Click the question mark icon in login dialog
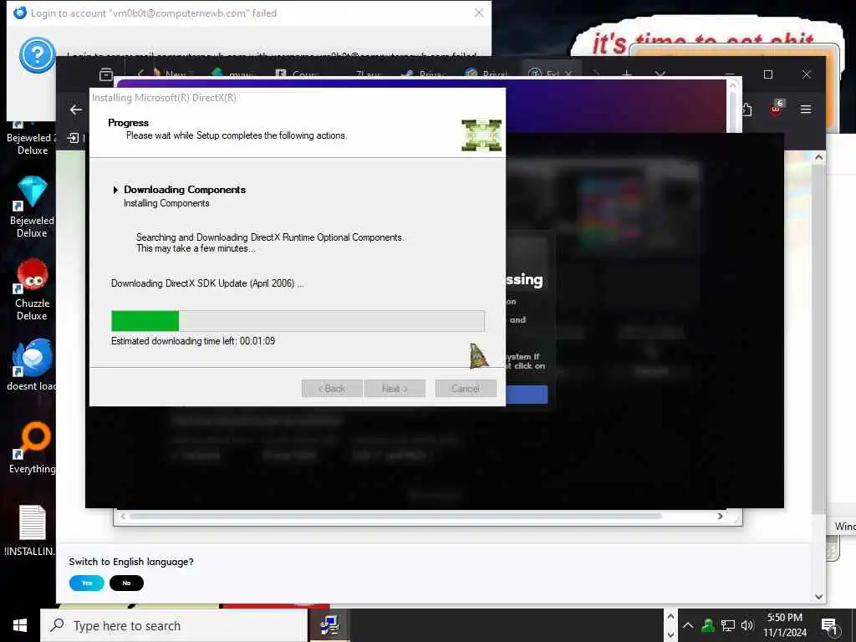 pos(37,54)
